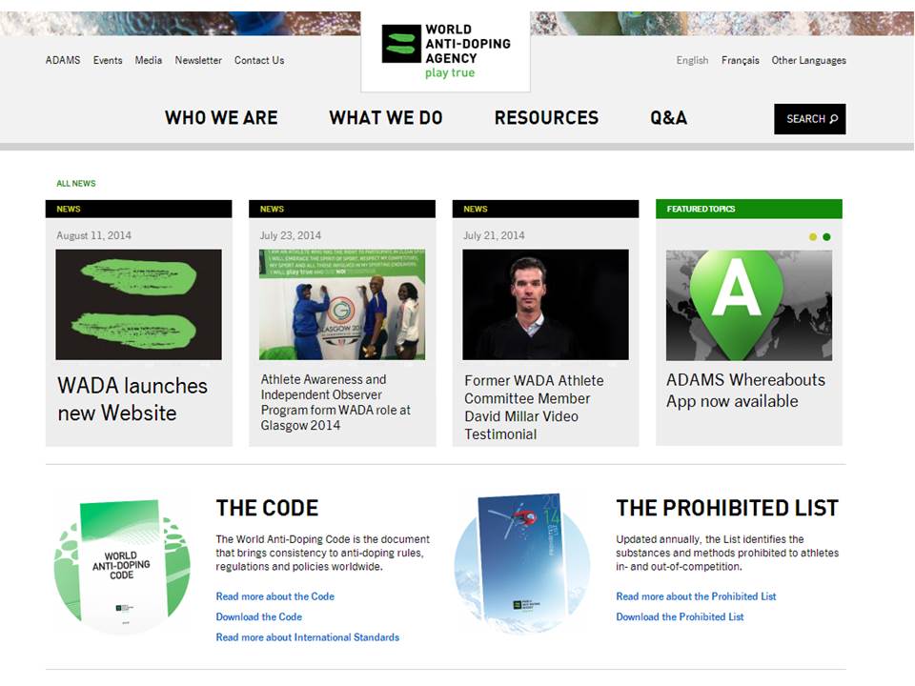Click the Glasgow 2014 program photo
The height and width of the screenshot is (686, 915).
pos(341,303)
